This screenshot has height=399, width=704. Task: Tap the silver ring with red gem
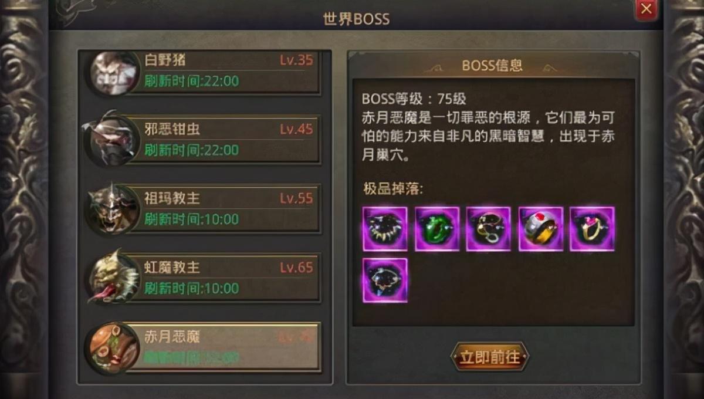[x=541, y=229]
